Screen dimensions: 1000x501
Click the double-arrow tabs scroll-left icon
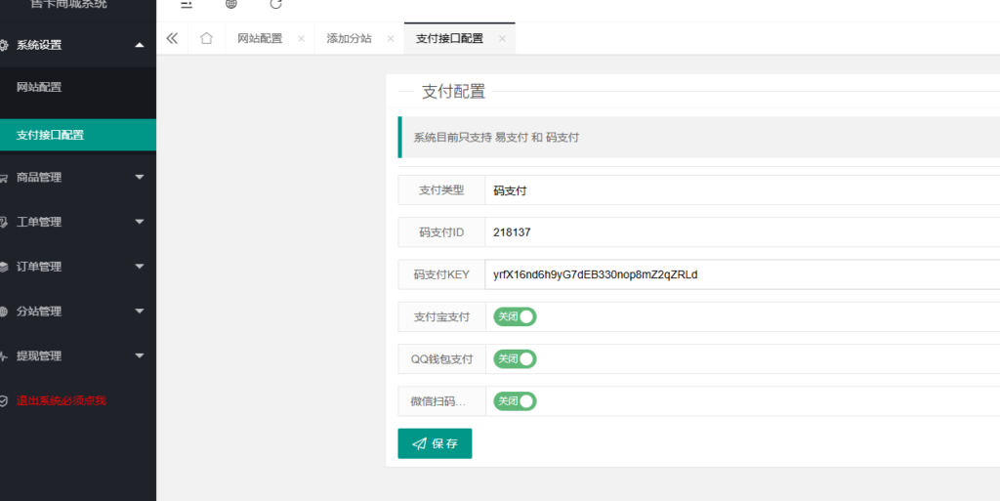[x=172, y=38]
